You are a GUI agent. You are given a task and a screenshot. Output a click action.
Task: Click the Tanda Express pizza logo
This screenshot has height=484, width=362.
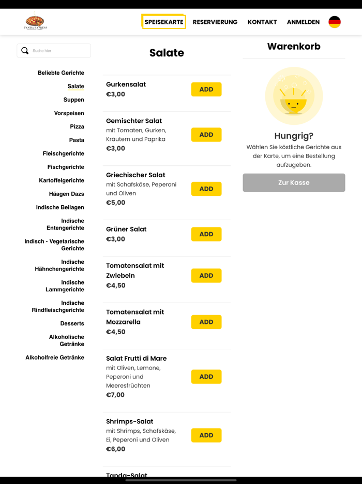pyautogui.click(x=35, y=22)
